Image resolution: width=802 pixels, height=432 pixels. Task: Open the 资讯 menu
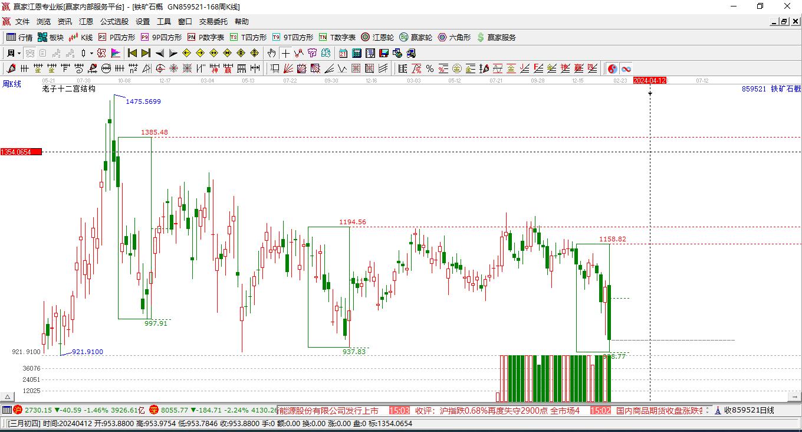(65, 21)
